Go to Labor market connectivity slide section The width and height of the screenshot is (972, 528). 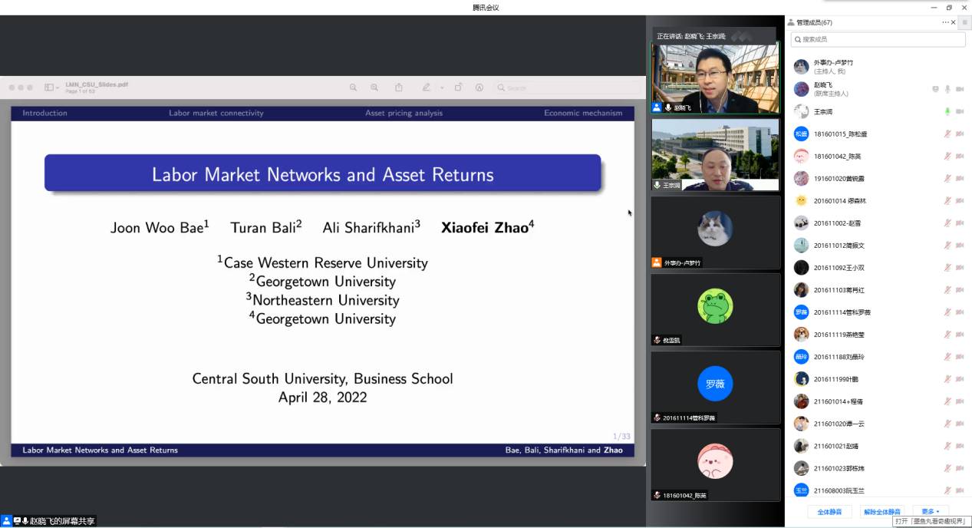(x=216, y=113)
